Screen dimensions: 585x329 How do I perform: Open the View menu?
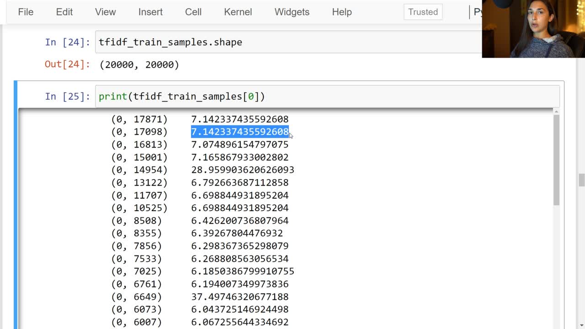coord(105,12)
